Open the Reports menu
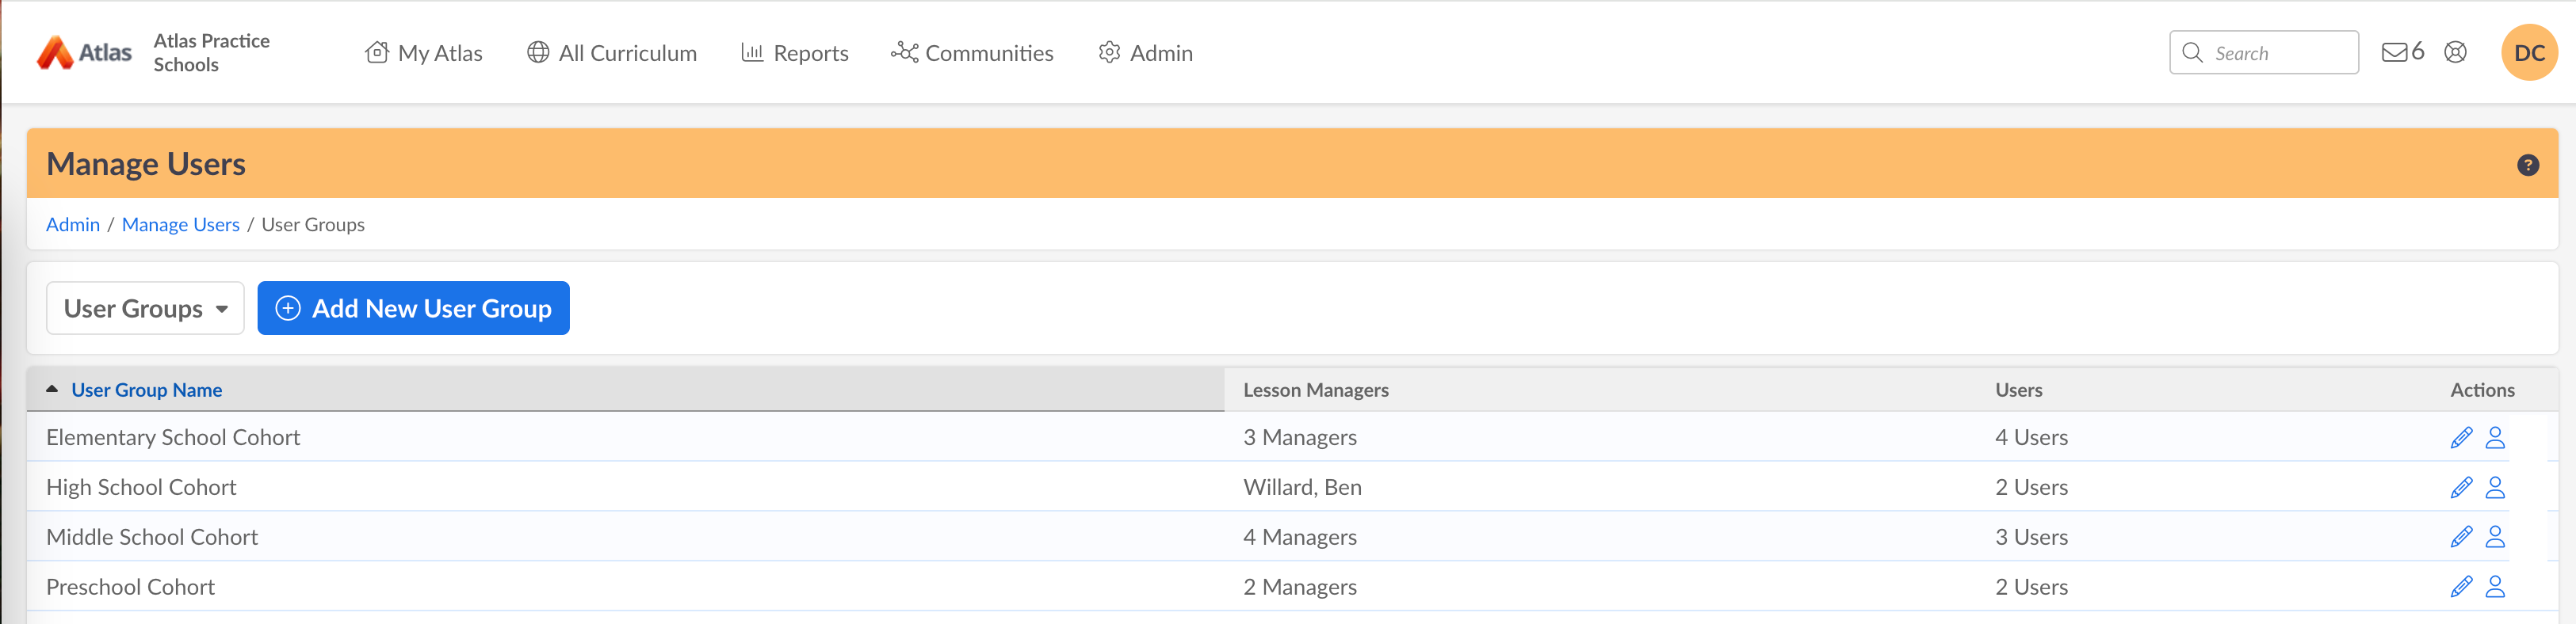This screenshot has width=2576, height=624. click(x=795, y=53)
